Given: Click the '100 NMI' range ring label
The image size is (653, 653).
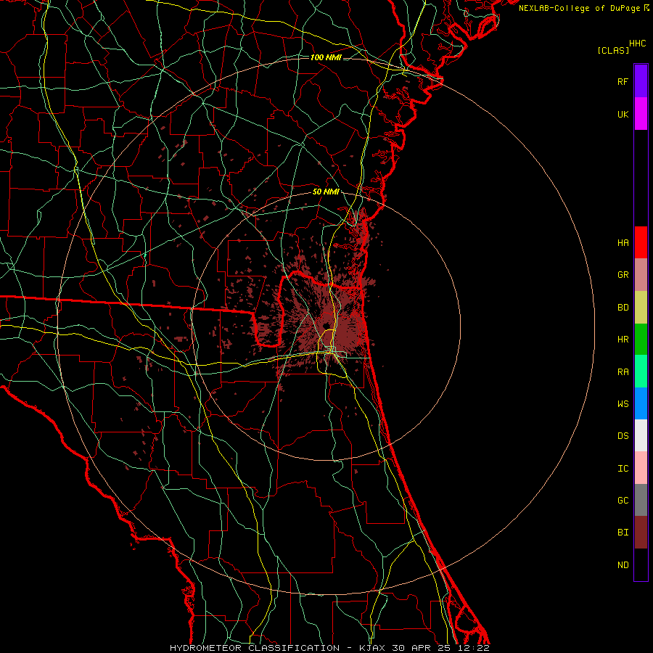Looking at the screenshot, I should point(326,57).
